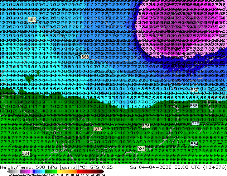Click the date 'Sa 04-04-2026'
The height and width of the screenshot is (176, 227).
(151, 167)
